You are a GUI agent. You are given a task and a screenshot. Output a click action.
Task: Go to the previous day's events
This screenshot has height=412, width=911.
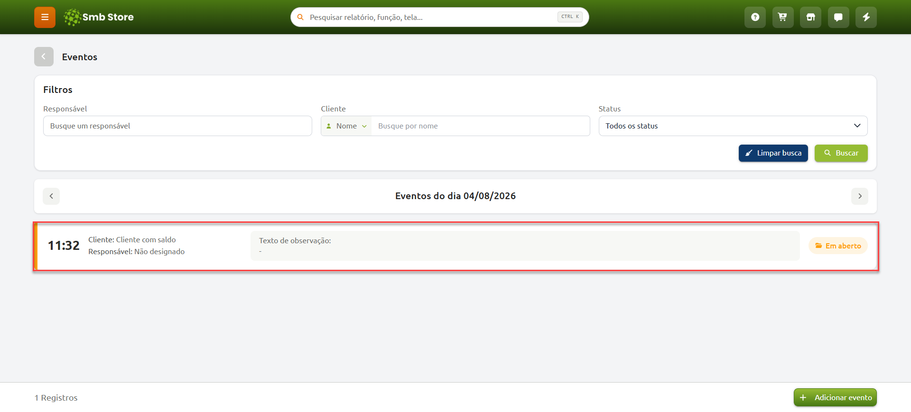point(51,196)
